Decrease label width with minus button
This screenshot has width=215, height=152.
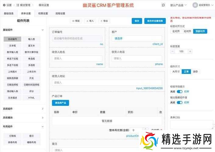tap(173, 51)
